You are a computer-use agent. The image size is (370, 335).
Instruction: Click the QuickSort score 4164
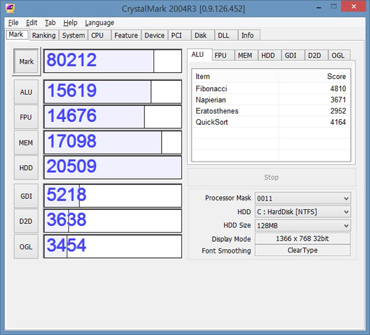point(338,122)
